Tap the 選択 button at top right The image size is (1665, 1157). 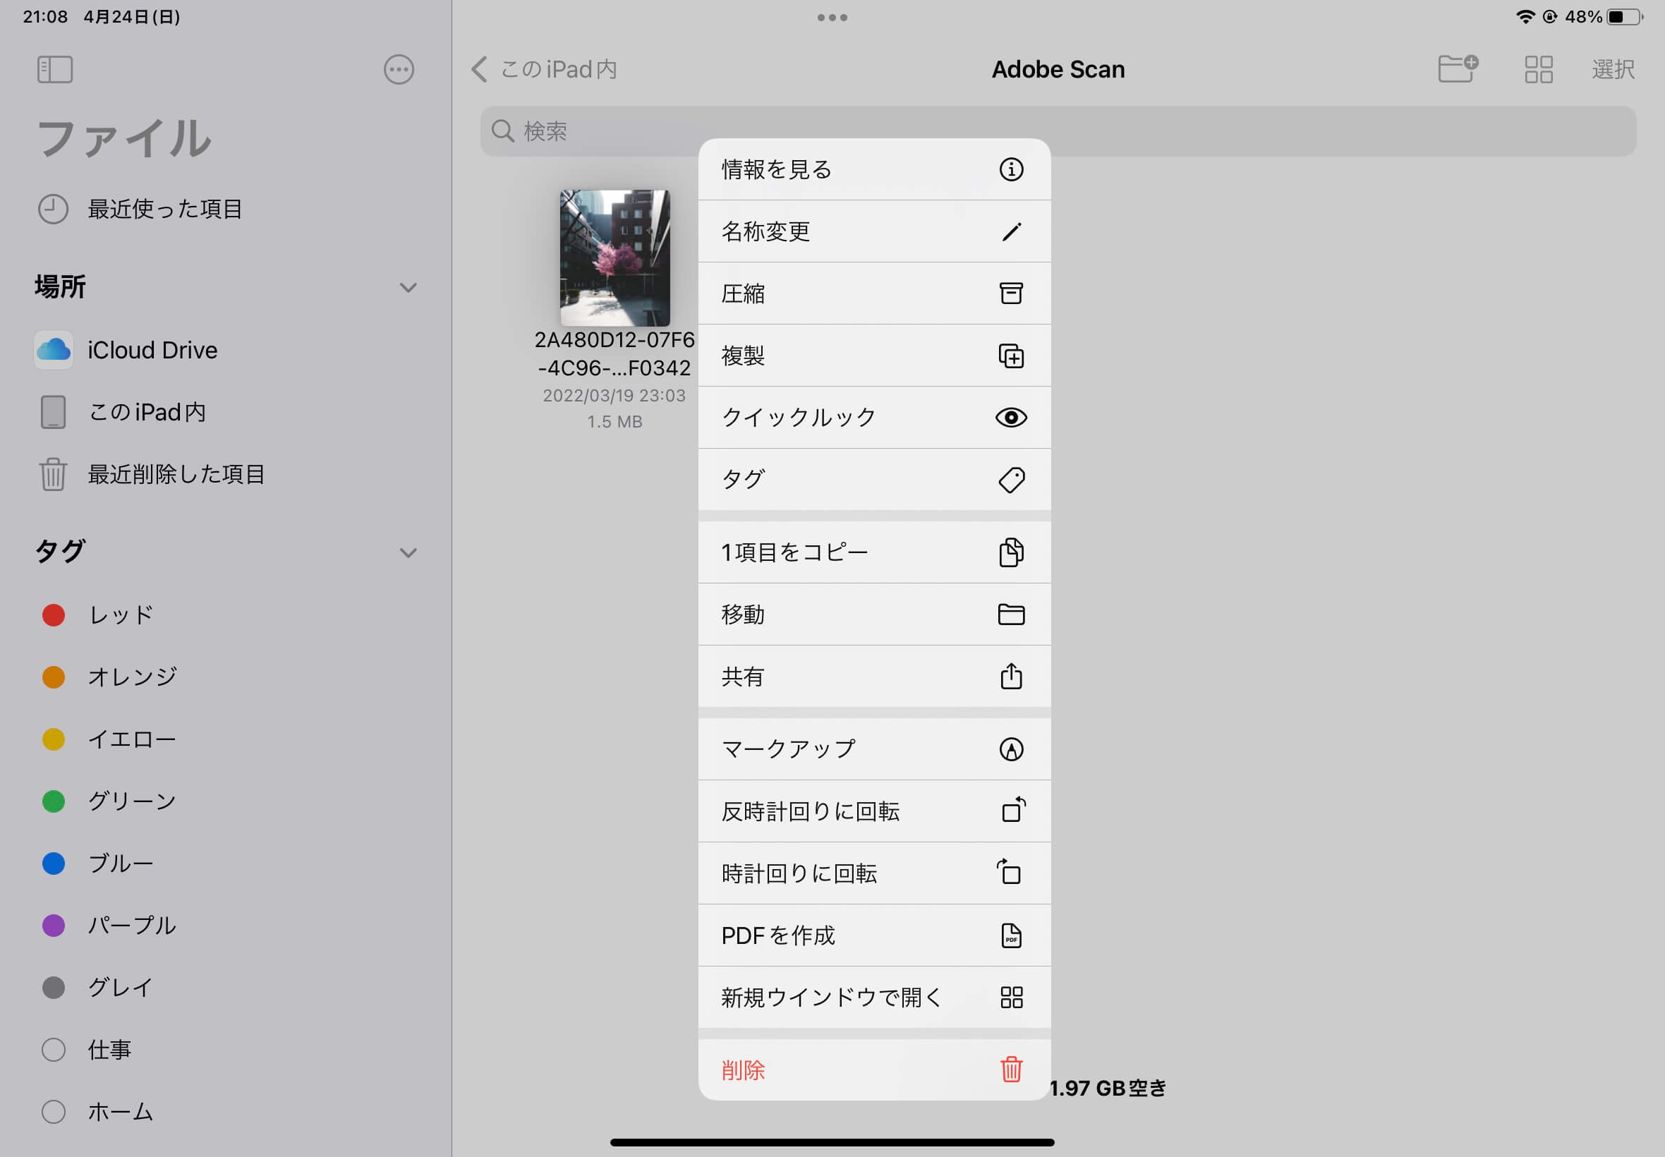(x=1613, y=70)
